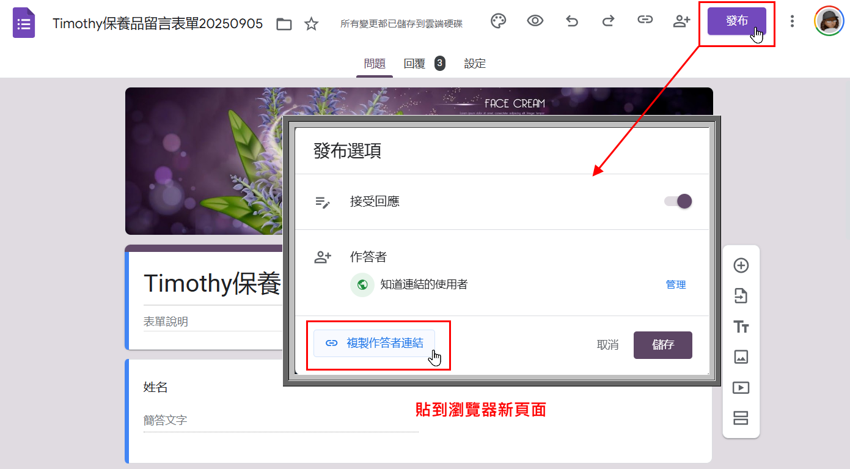The image size is (850, 469).
Task: Click the 複製作答者連結 button
Action: [374, 343]
